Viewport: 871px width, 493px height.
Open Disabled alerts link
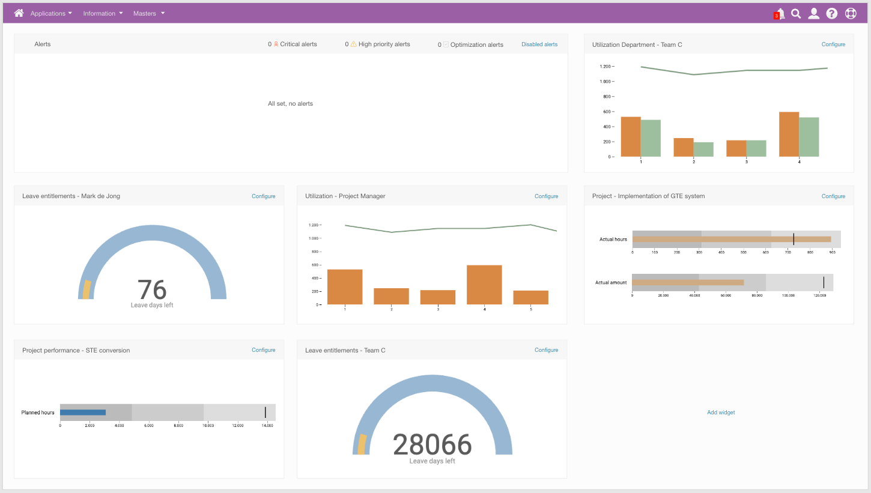[x=539, y=44]
